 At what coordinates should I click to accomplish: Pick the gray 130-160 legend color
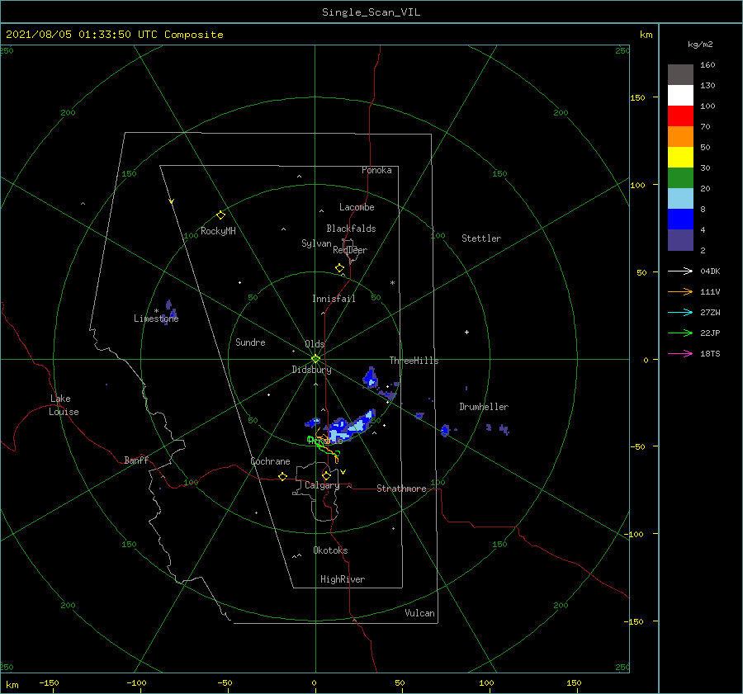[680, 75]
